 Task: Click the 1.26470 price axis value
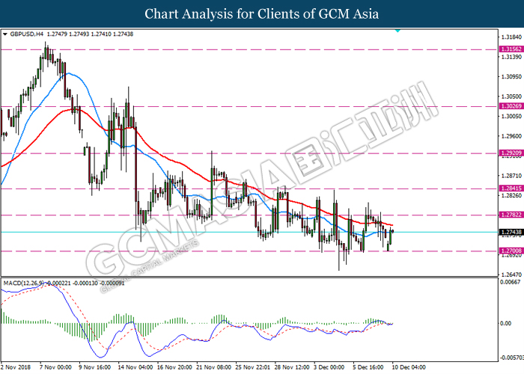point(511,275)
